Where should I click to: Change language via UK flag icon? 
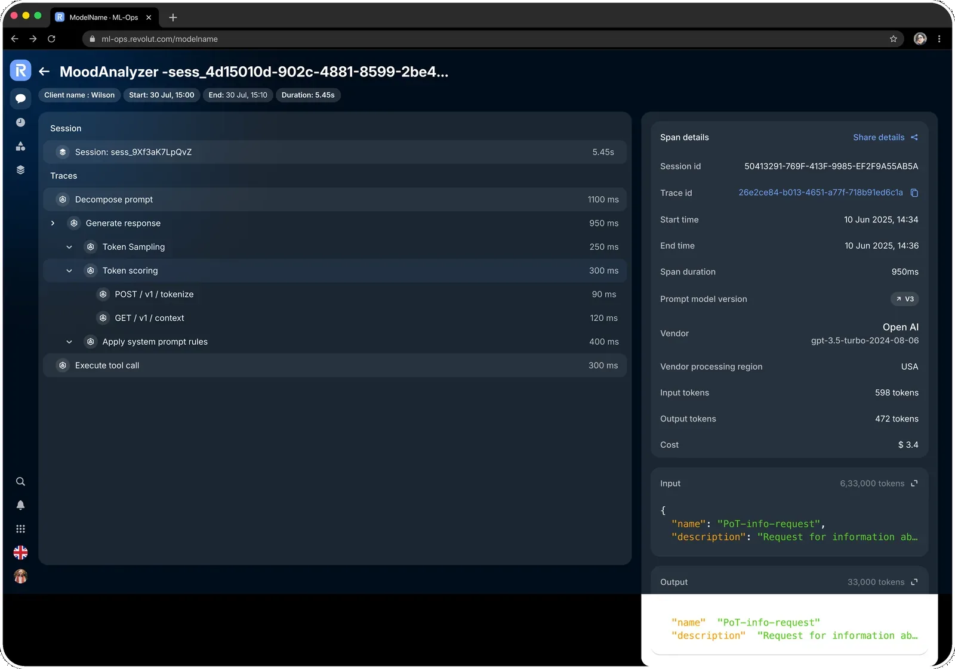(20, 553)
